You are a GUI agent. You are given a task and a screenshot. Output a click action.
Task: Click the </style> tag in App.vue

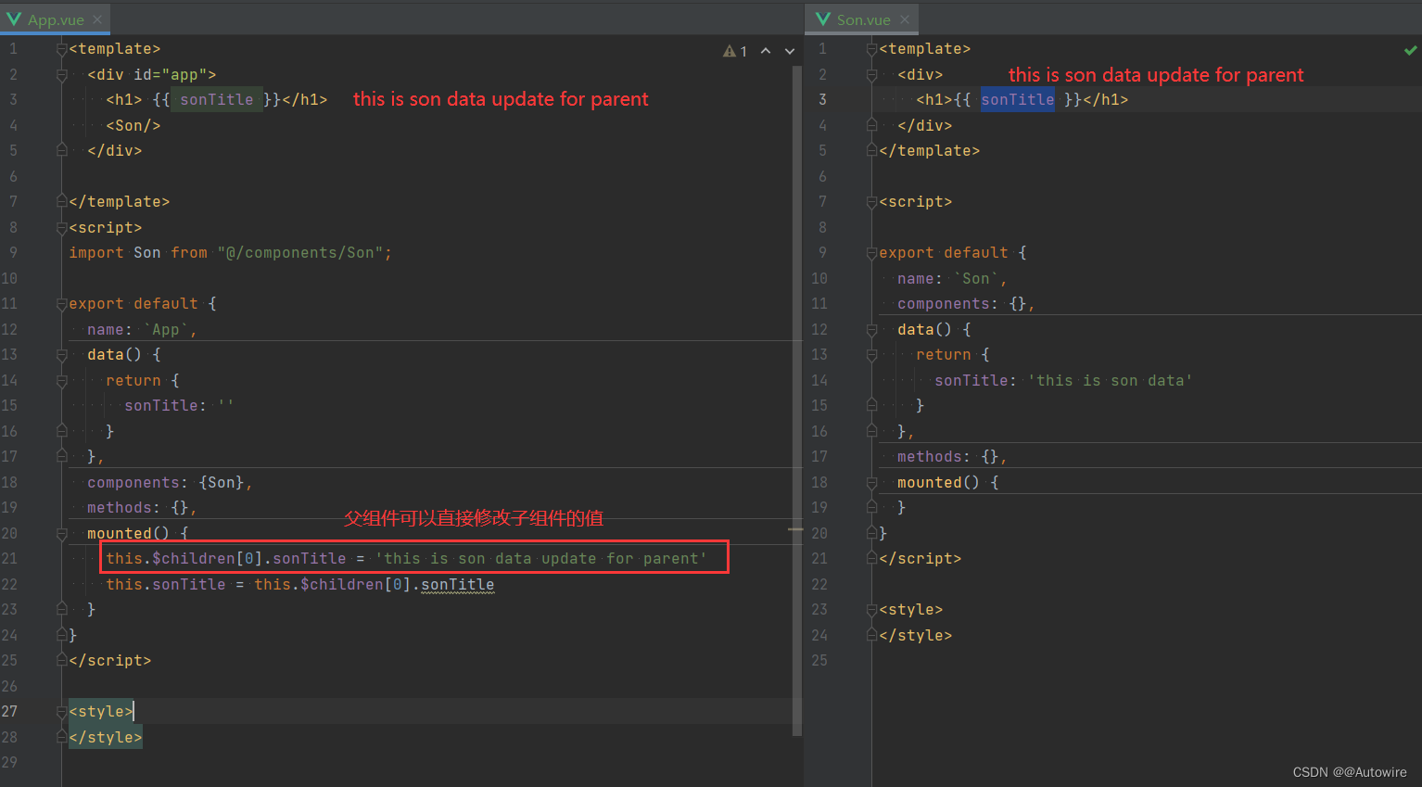106,737
